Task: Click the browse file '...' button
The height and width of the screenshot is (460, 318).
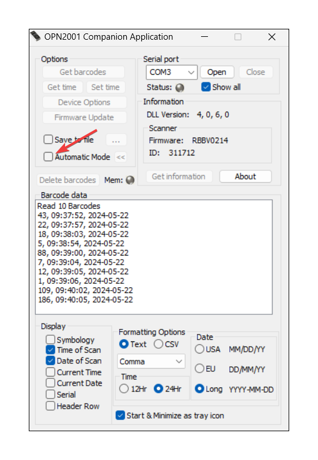Action: (x=116, y=140)
